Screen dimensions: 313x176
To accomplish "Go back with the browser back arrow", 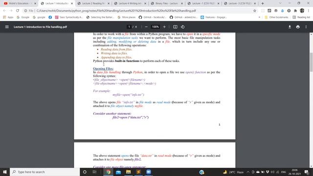I will pos(4,11).
